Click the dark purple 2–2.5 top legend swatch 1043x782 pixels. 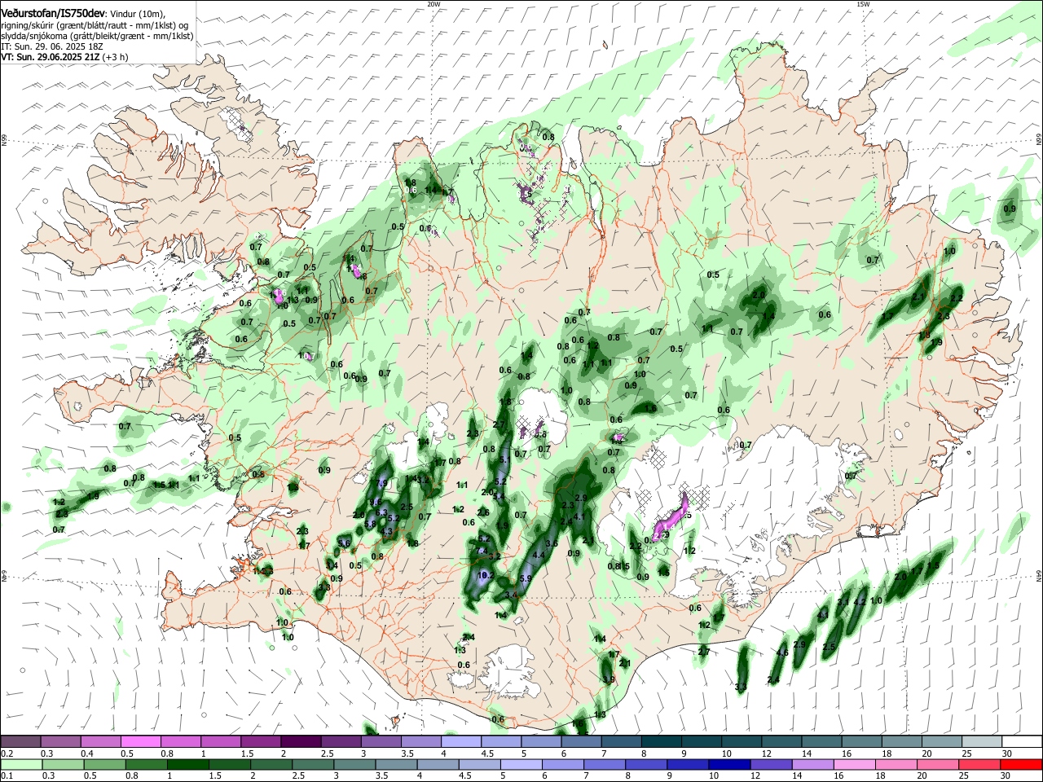[300, 742]
